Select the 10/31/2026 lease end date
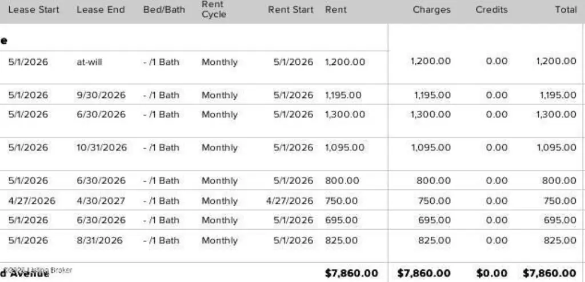 click(102, 148)
